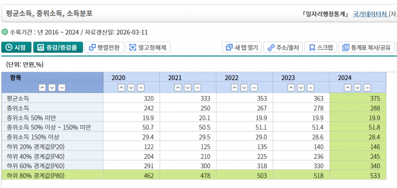Image resolution: width=397 pixels, height=188 pixels.
Task: Sort 2022 column ascending with up arrow
Action: 235,88
